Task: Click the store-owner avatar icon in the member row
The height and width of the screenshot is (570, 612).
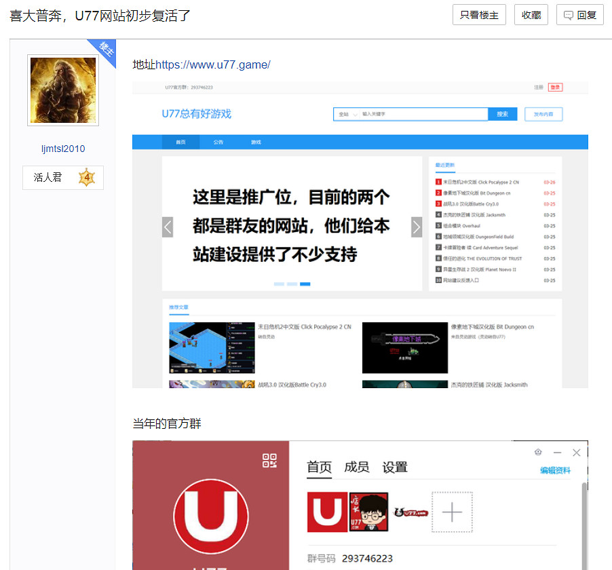Action: point(368,512)
